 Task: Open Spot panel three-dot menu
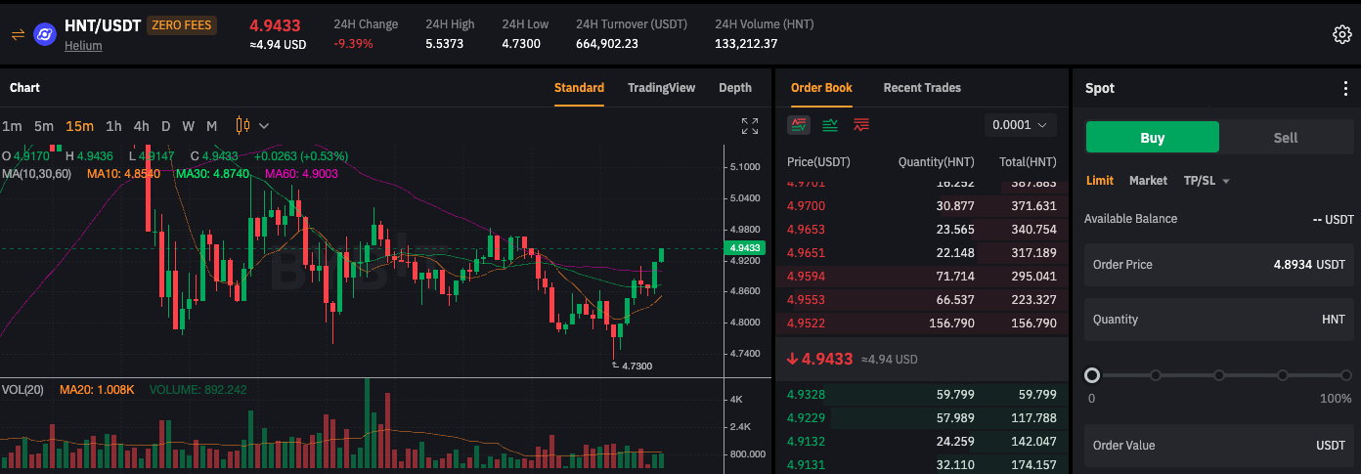1345,88
